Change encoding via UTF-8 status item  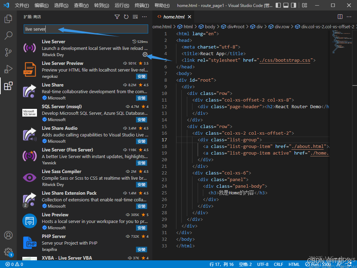pyautogui.click(x=263, y=265)
